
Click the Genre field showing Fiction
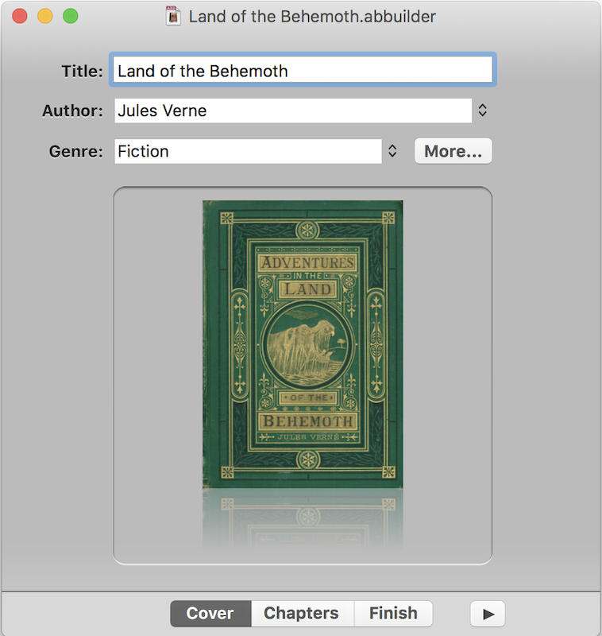247,151
